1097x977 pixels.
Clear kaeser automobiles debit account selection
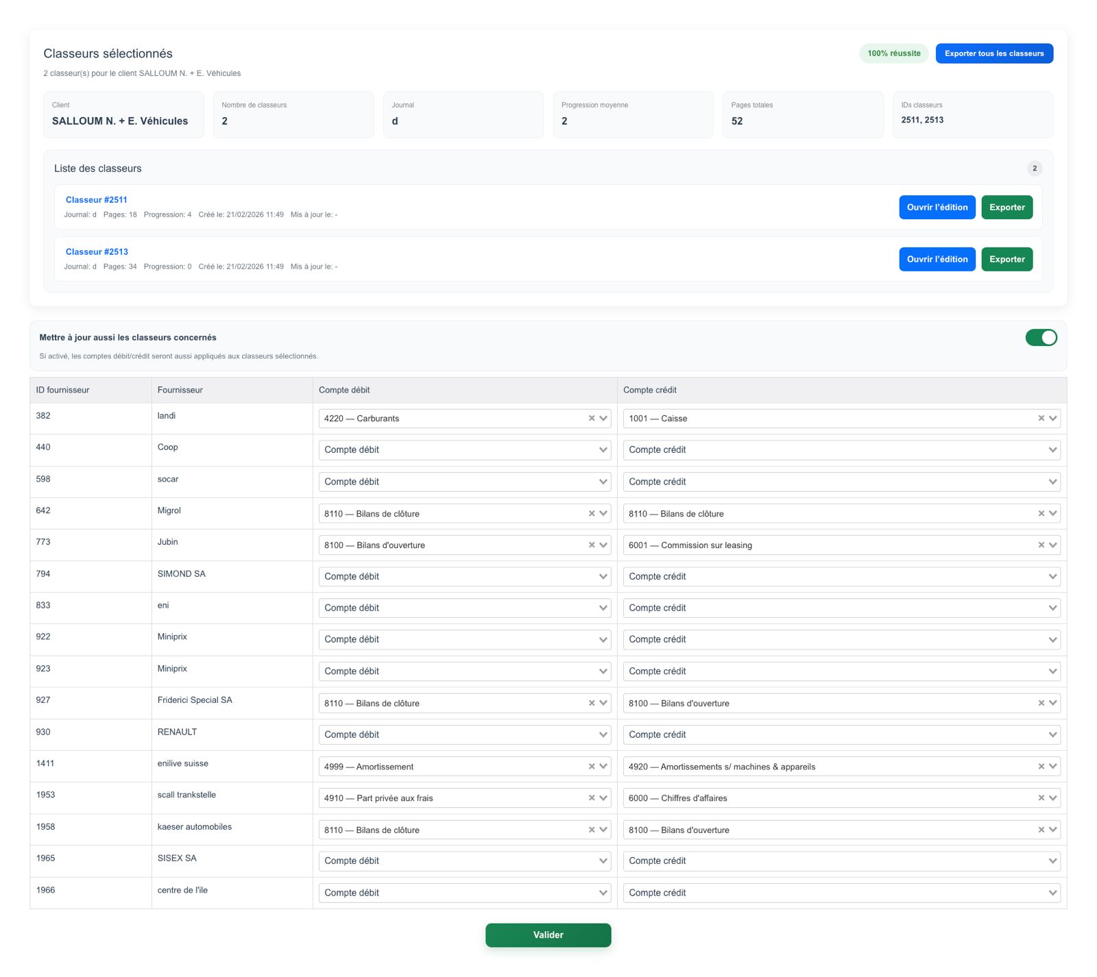[x=592, y=830]
